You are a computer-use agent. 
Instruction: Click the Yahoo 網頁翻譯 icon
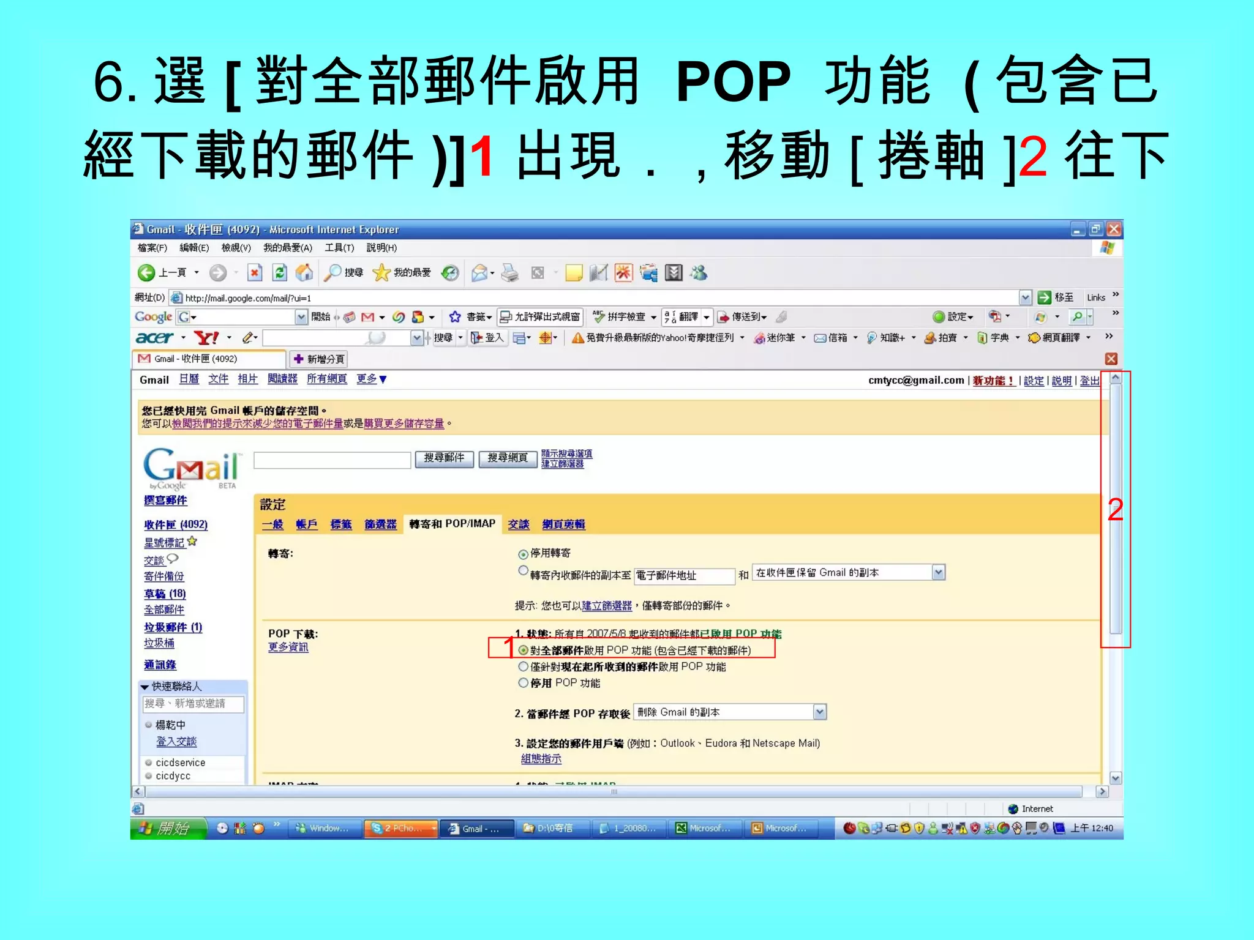click(x=1034, y=338)
